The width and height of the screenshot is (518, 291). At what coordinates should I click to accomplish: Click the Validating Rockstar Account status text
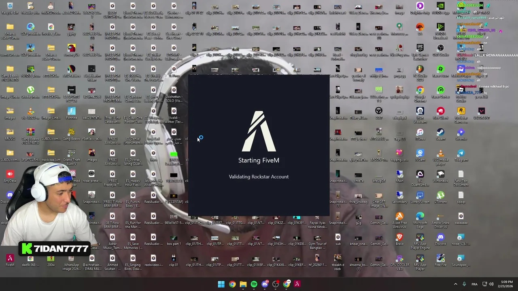(259, 177)
